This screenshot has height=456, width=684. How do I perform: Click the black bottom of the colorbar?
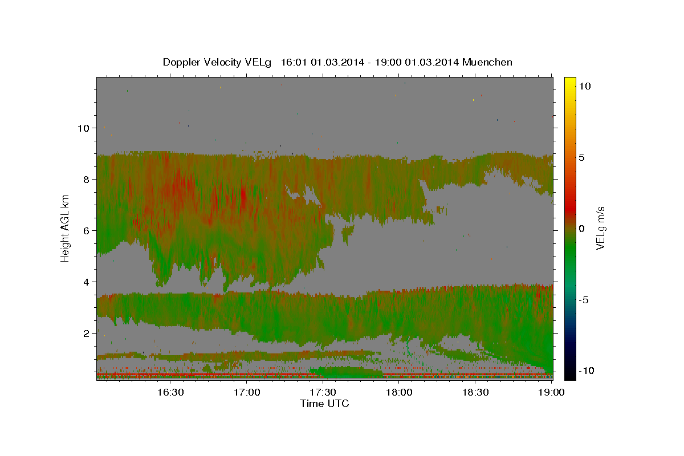coord(570,373)
